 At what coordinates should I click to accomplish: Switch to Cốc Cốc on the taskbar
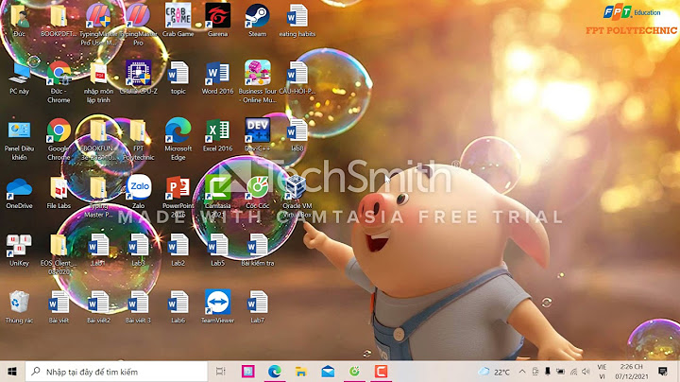click(354, 372)
